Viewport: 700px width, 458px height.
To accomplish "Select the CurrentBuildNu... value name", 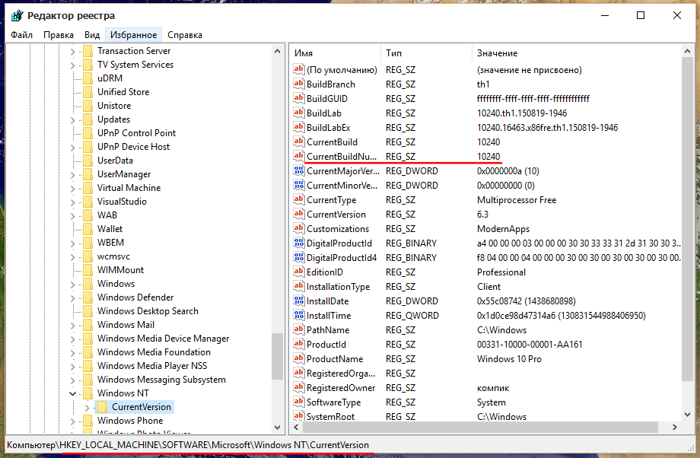I will click(x=342, y=156).
